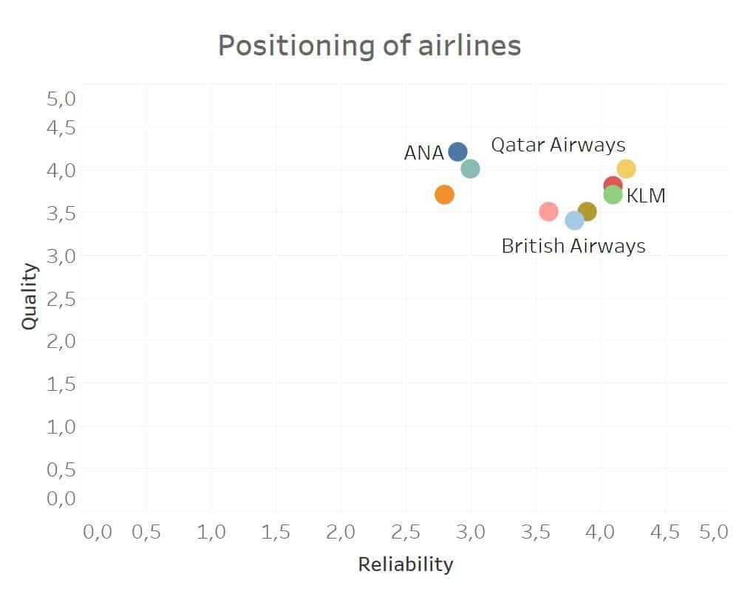This screenshot has height=591, width=739.
Task: Click the red data point
Action: coord(612,184)
